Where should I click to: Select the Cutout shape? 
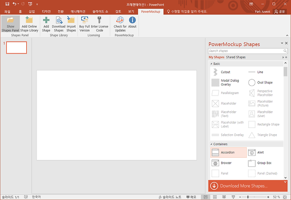click(228, 72)
